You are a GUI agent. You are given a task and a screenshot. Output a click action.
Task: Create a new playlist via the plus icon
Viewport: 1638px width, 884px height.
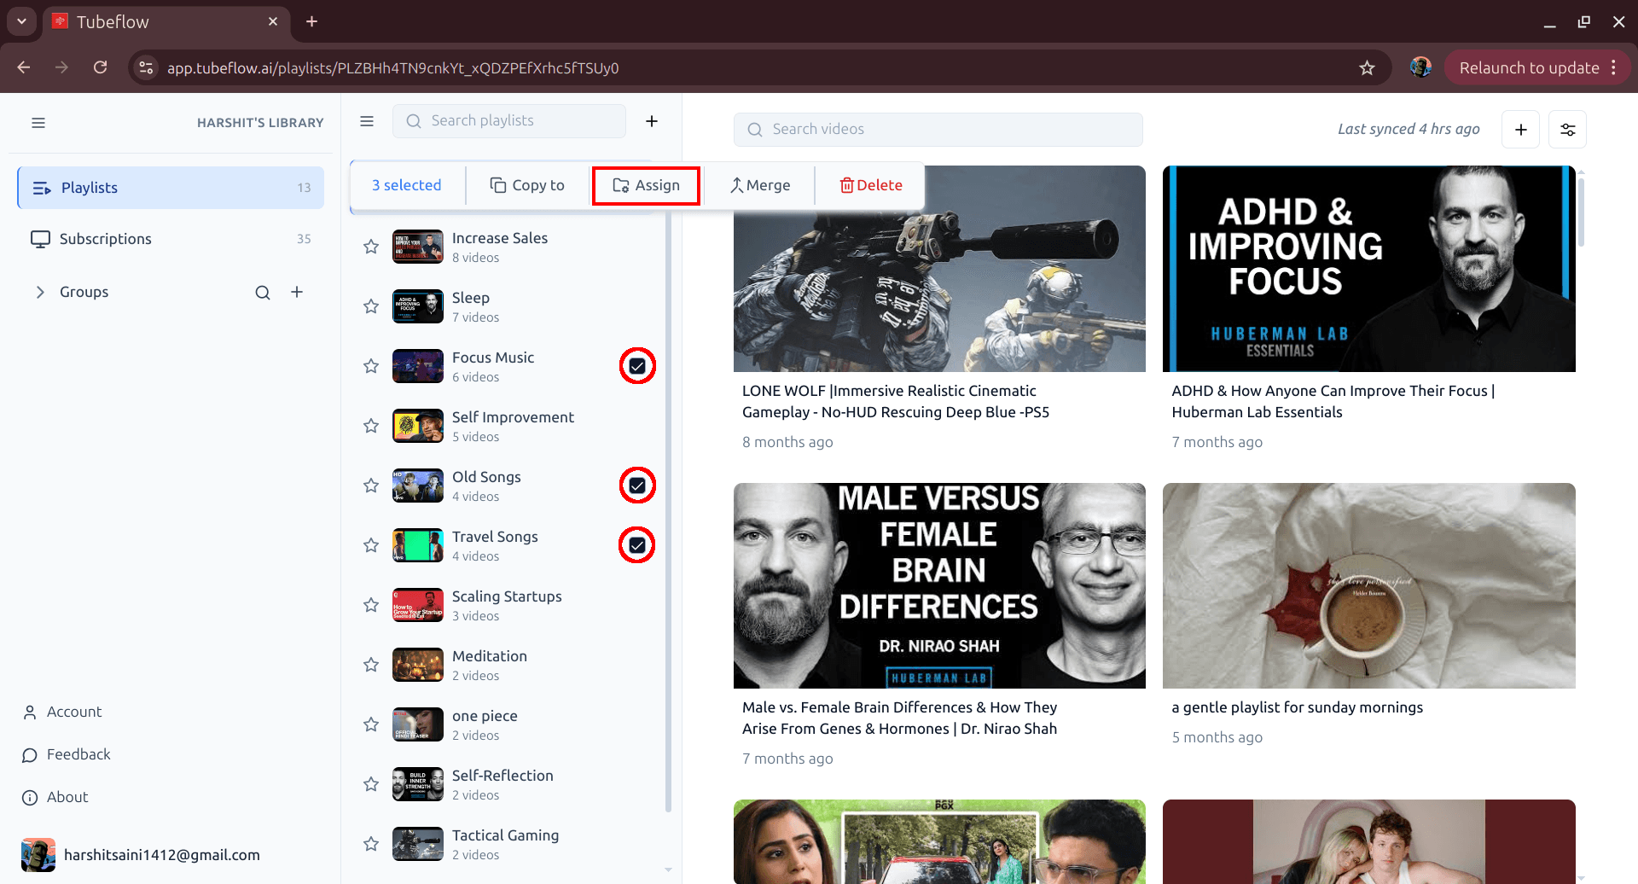coord(652,120)
